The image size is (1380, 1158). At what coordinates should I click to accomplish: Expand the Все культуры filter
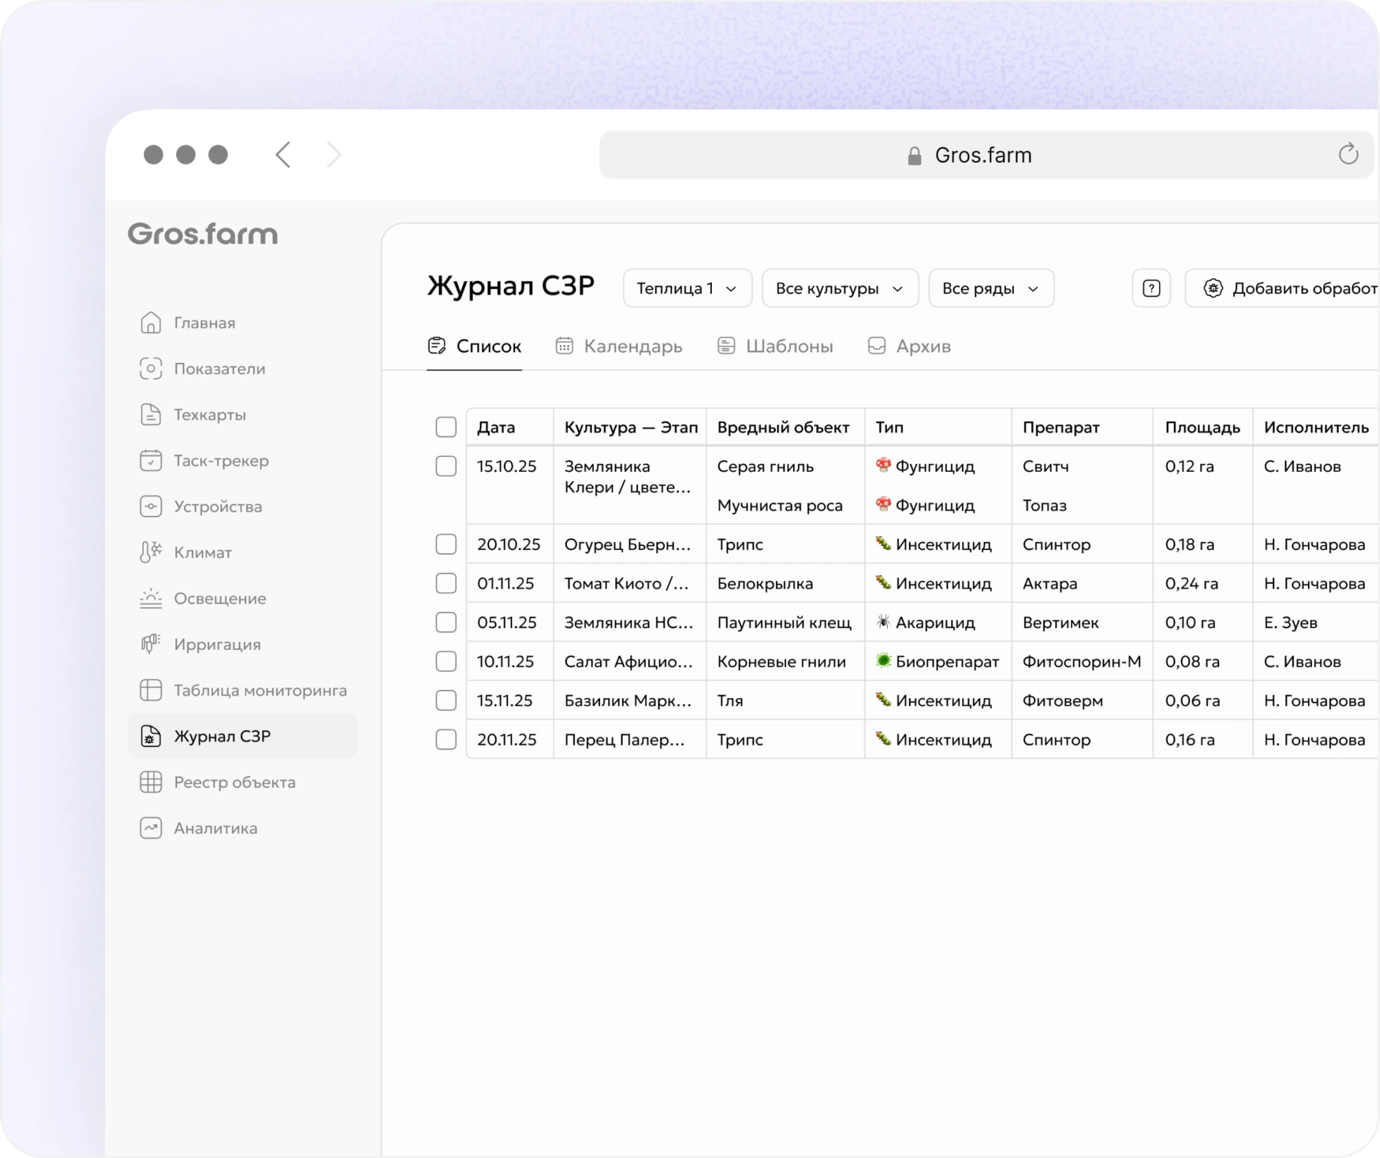pos(840,288)
